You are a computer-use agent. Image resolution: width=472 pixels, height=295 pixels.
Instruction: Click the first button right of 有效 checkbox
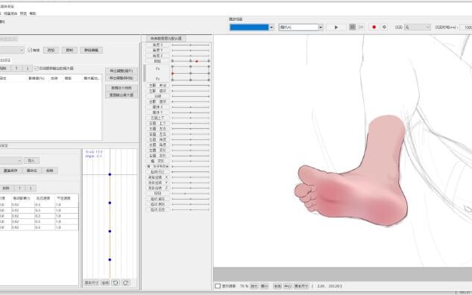pos(51,50)
